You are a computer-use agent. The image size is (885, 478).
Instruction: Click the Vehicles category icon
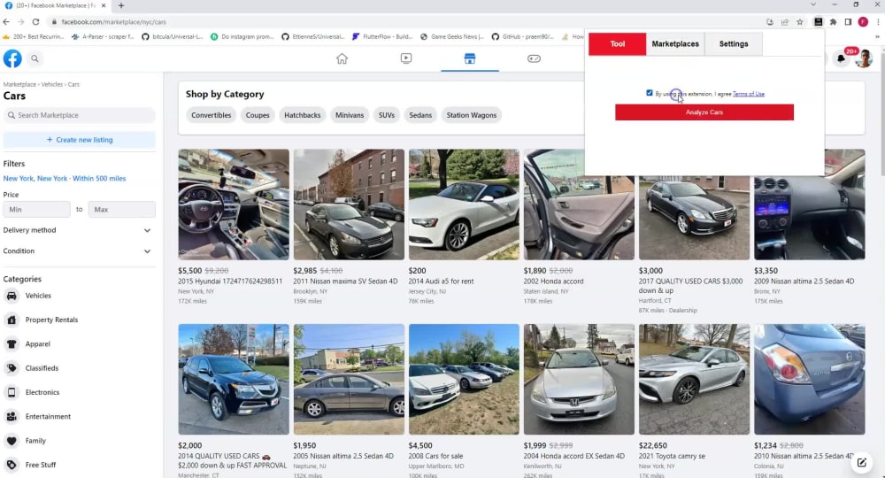pyautogui.click(x=12, y=296)
